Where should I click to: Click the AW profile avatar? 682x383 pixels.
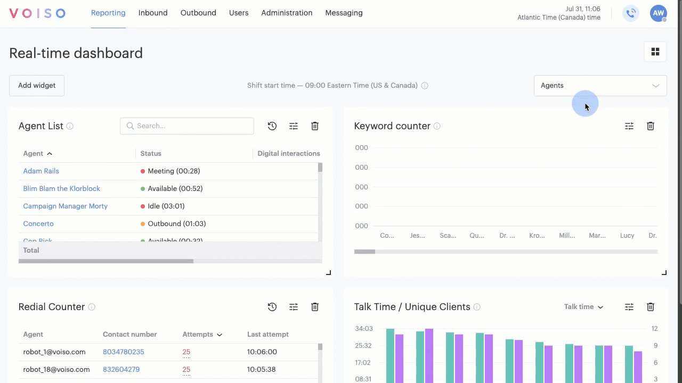659,13
